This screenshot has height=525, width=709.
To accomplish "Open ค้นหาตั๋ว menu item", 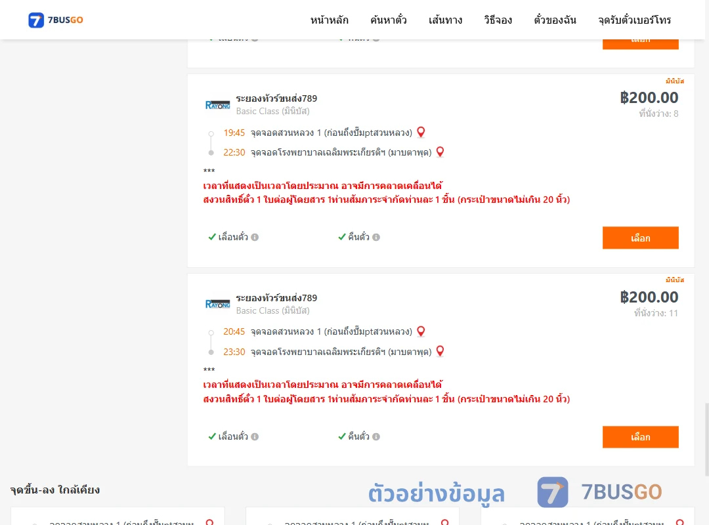I will coord(389,20).
